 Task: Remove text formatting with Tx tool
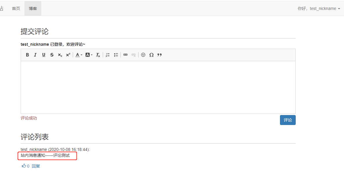98,55
